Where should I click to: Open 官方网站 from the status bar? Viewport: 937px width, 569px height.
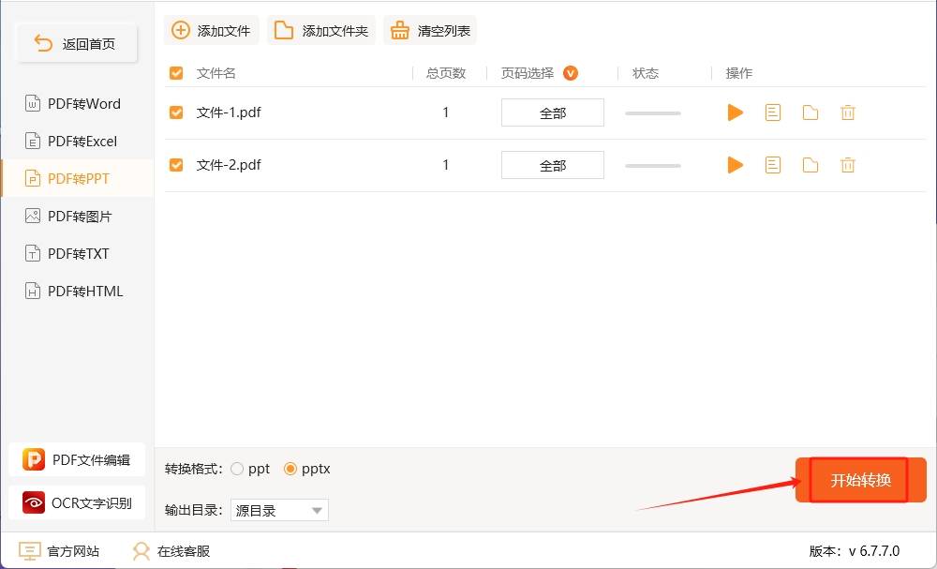[59, 551]
